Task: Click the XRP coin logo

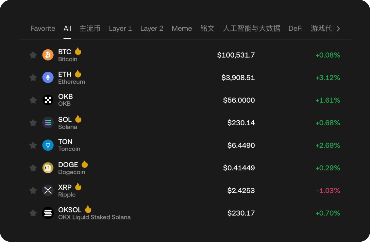Action: 48,190
